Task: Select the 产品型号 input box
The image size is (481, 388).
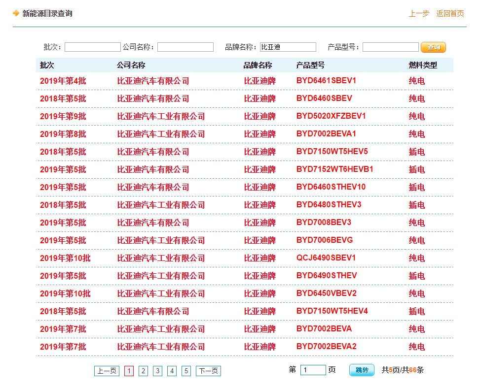Action: (390, 47)
